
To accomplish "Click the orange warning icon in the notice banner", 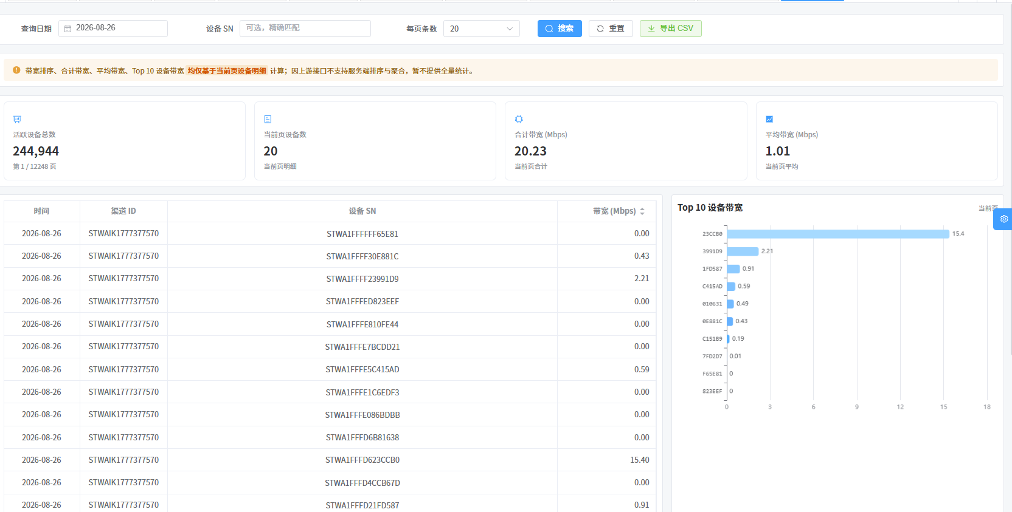I will tap(16, 70).
